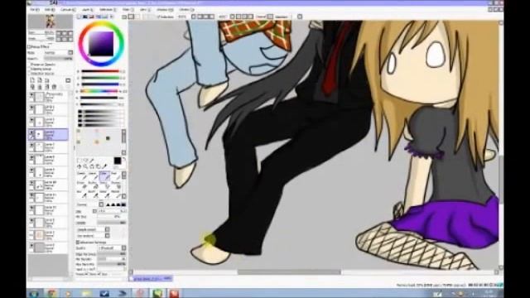Click the rainbow Hue slider
Viewport: 530px width, 298px height.
point(100,91)
